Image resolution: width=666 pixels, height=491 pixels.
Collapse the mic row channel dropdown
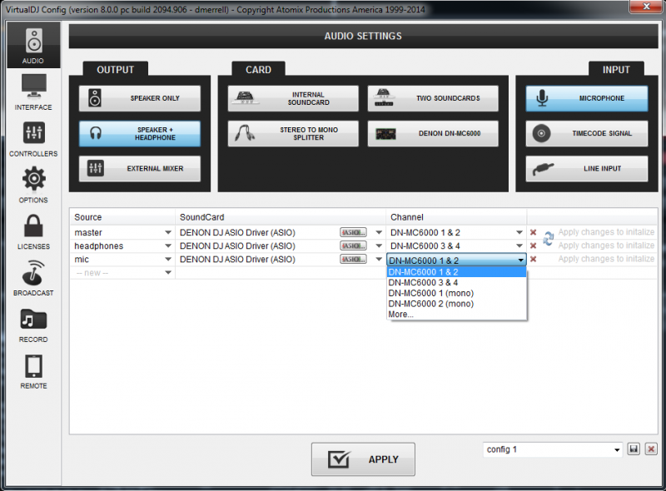521,260
